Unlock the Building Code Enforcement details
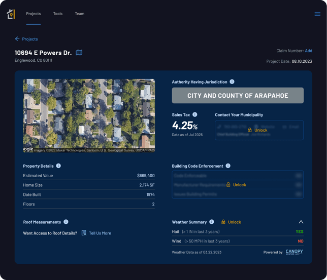Screen dimensions: 327x280 point(240,185)
